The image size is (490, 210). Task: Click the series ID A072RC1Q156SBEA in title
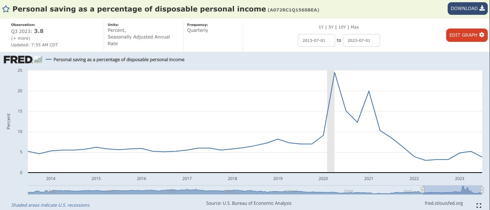click(293, 9)
